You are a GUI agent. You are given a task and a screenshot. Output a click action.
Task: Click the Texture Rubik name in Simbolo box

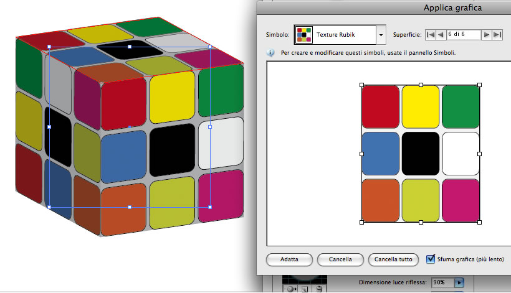(335, 34)
